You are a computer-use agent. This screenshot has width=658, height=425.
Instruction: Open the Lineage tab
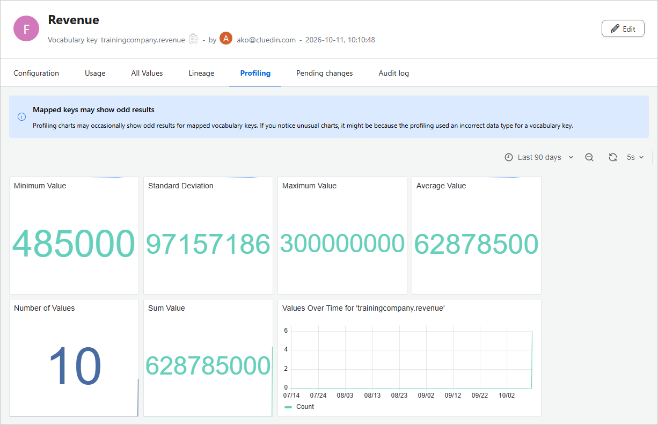[x=201, y=73]
